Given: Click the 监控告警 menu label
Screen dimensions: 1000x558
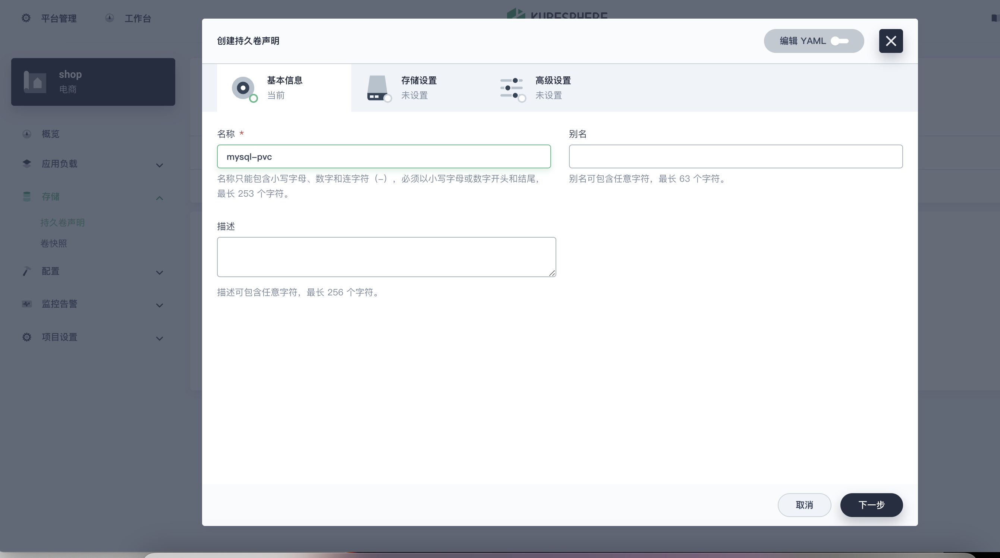Looking at the screenshot, I should click(x=59, y=304).
